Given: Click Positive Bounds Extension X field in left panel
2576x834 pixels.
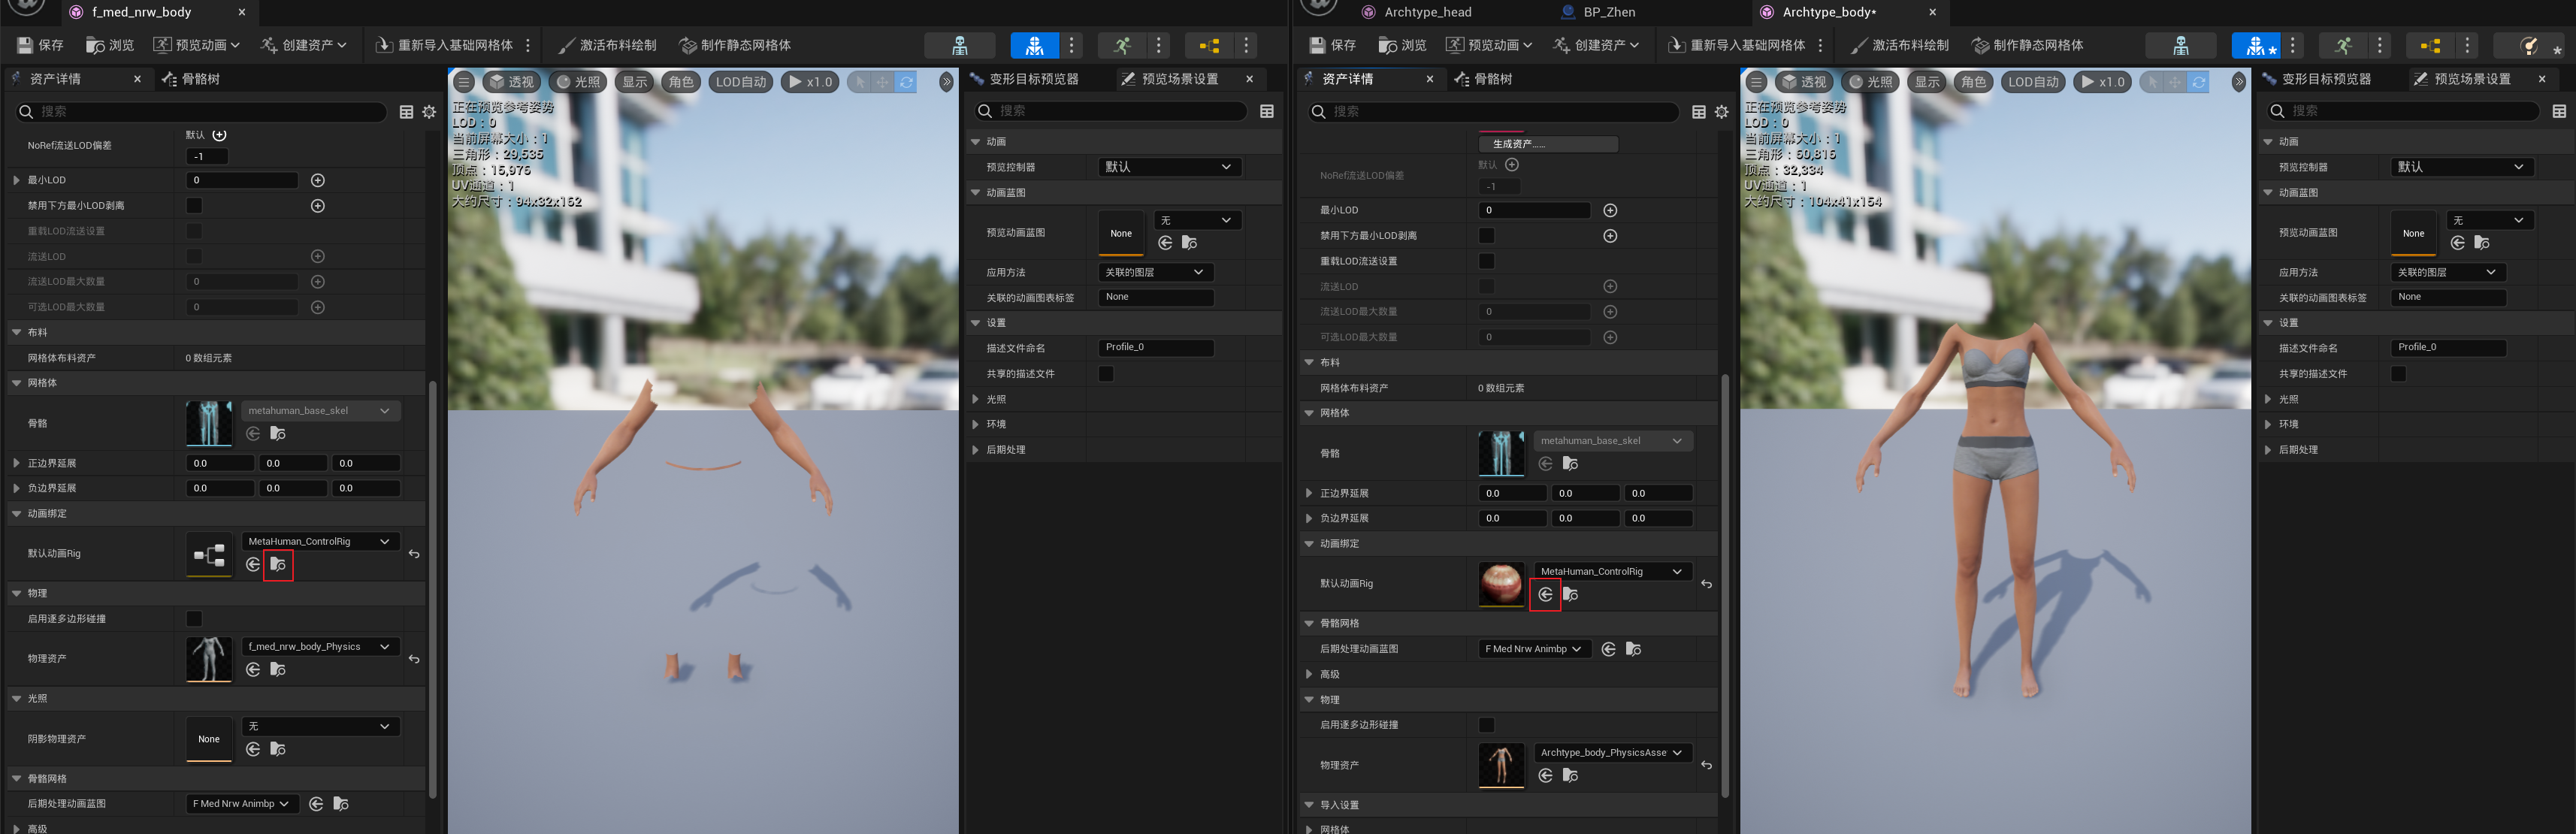Looking at the screenshot, I should pyautogui.click(x=220, y=464).
